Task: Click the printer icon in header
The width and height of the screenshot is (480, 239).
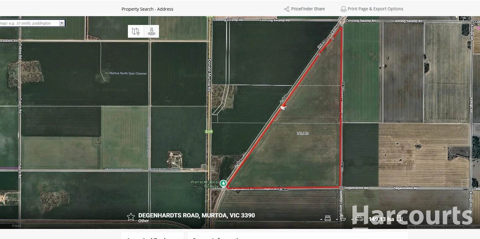Action: click(x=343, y=9)
